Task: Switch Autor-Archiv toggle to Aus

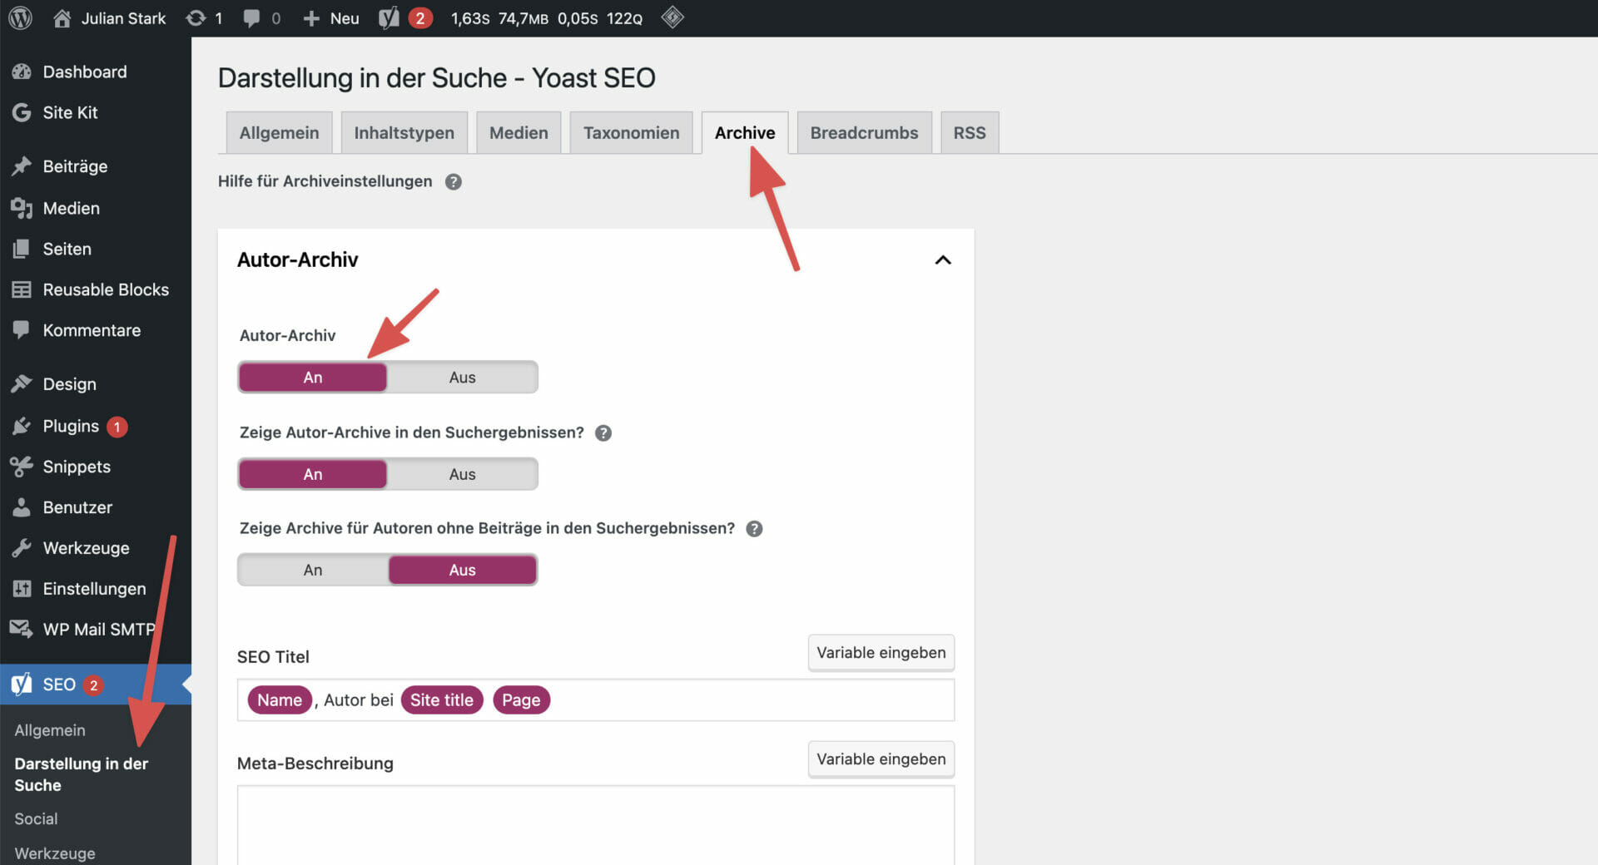Action: pos(462,378)
